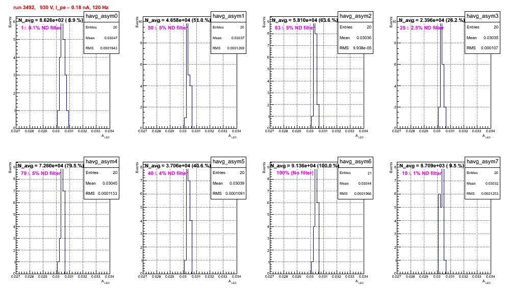Click the A_LED x-axis label under havg_asym0 plot
Screen dimensions: 508x291
(x=106, y=136)
